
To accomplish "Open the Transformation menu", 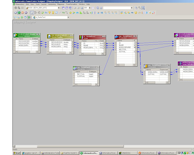I will coord(72,4).
